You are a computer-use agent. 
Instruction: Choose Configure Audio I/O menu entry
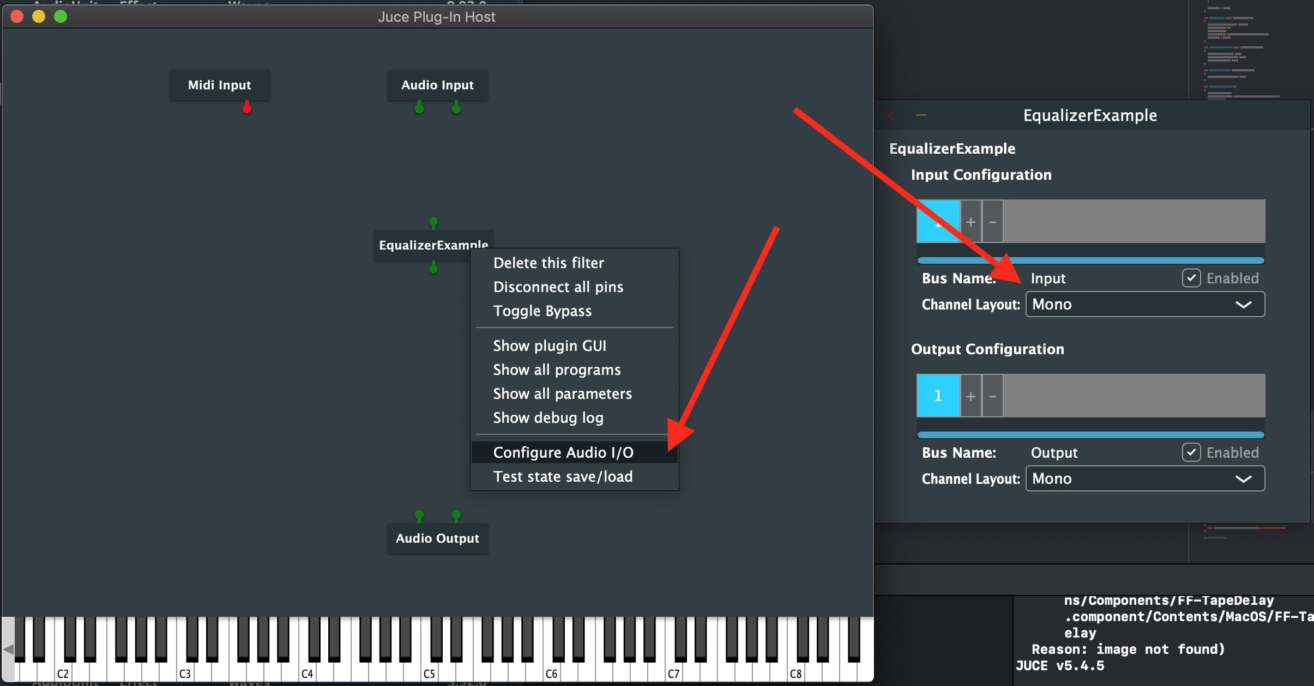[x=563, y=452]
